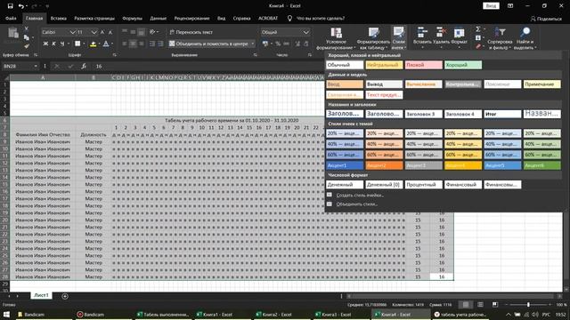Click the Decrease Decimal icon
The height and width of the screenshot is (320, 570).
tap(306, 44)
